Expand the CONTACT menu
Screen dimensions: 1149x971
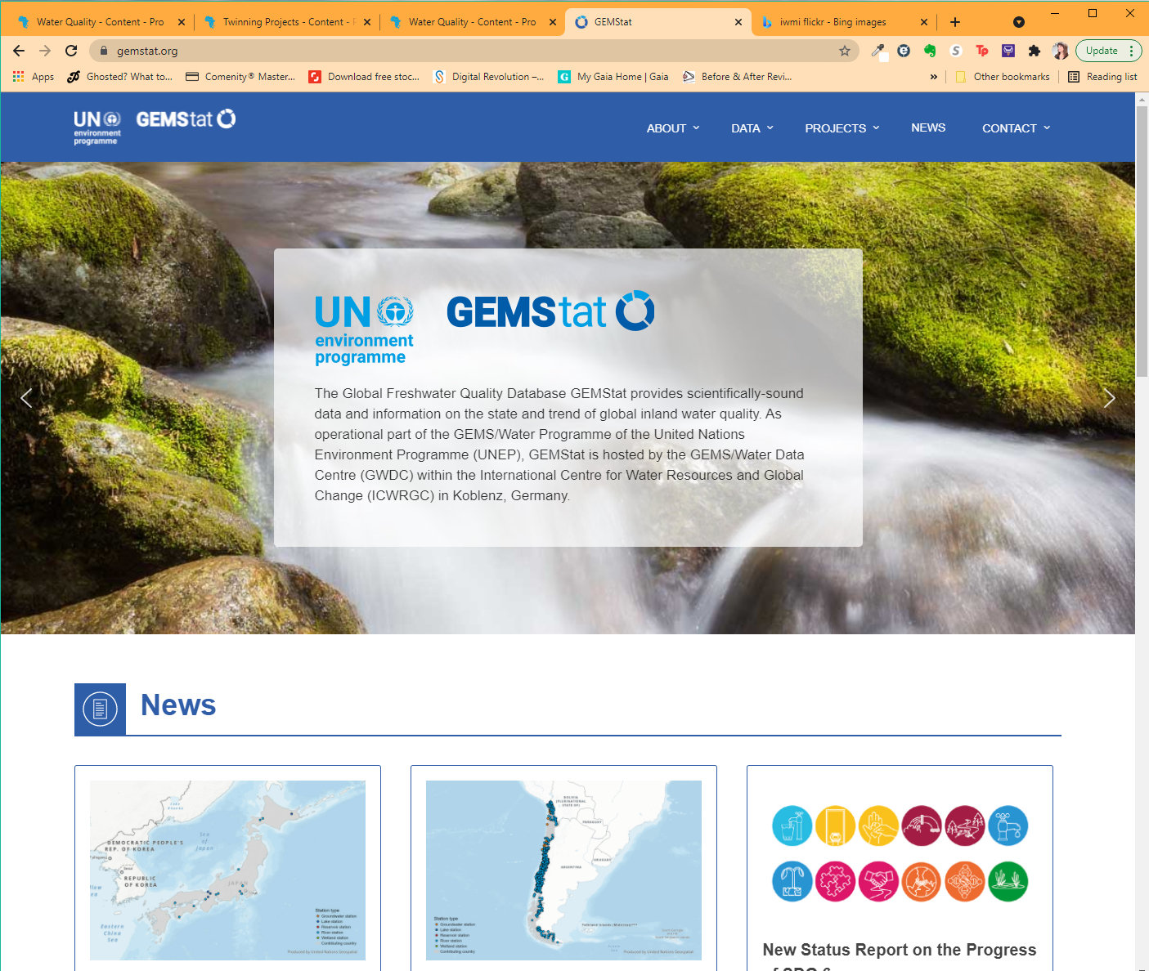click(x=1017, y=128)
